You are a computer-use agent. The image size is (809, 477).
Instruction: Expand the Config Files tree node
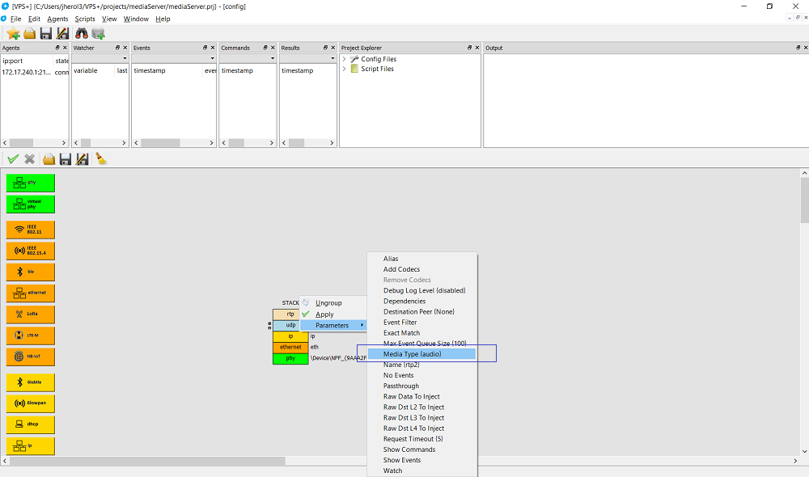[x=345, y=59]
